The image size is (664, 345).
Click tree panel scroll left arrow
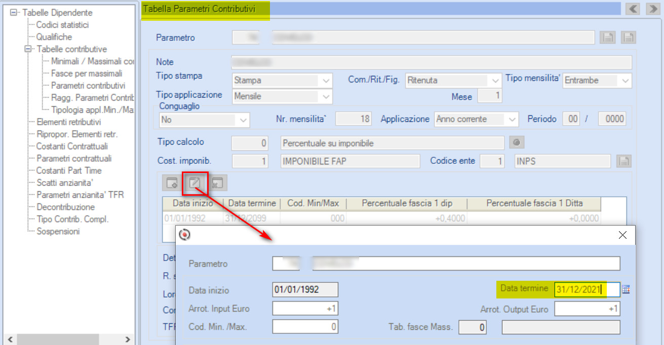(x=10, y=339)
